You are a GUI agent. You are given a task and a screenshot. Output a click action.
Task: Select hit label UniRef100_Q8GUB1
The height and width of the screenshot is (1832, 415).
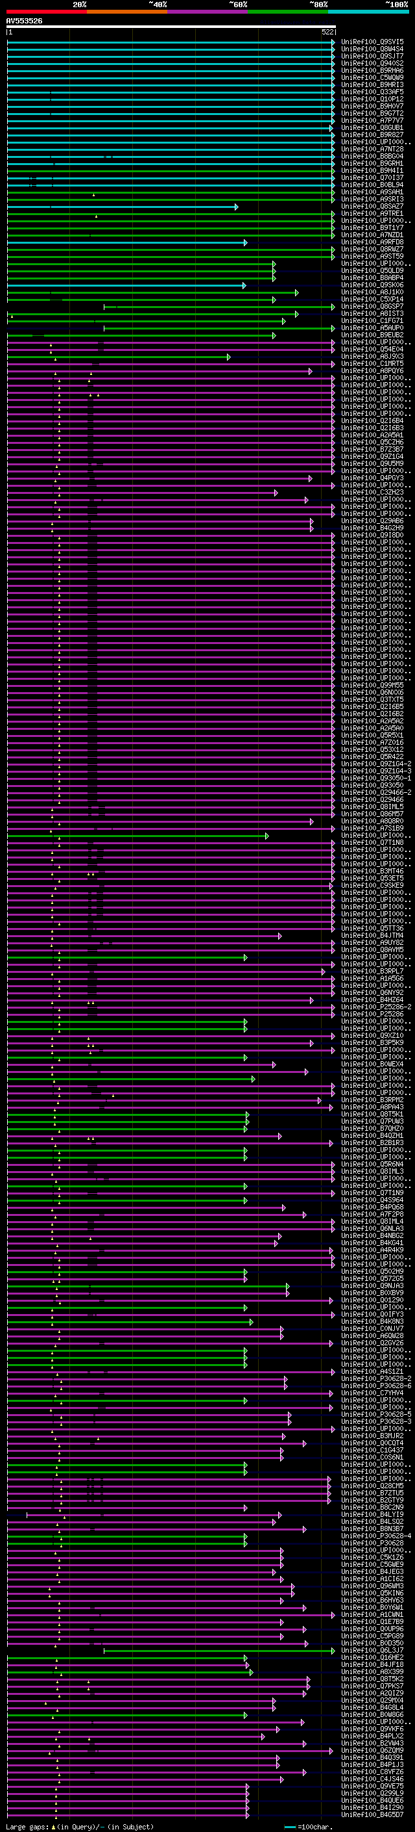[x=372, y=128]
